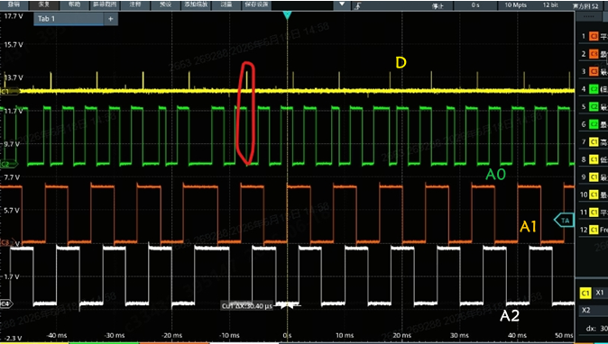
Task: Add a new tab with plus button
Action: [111, 19]
